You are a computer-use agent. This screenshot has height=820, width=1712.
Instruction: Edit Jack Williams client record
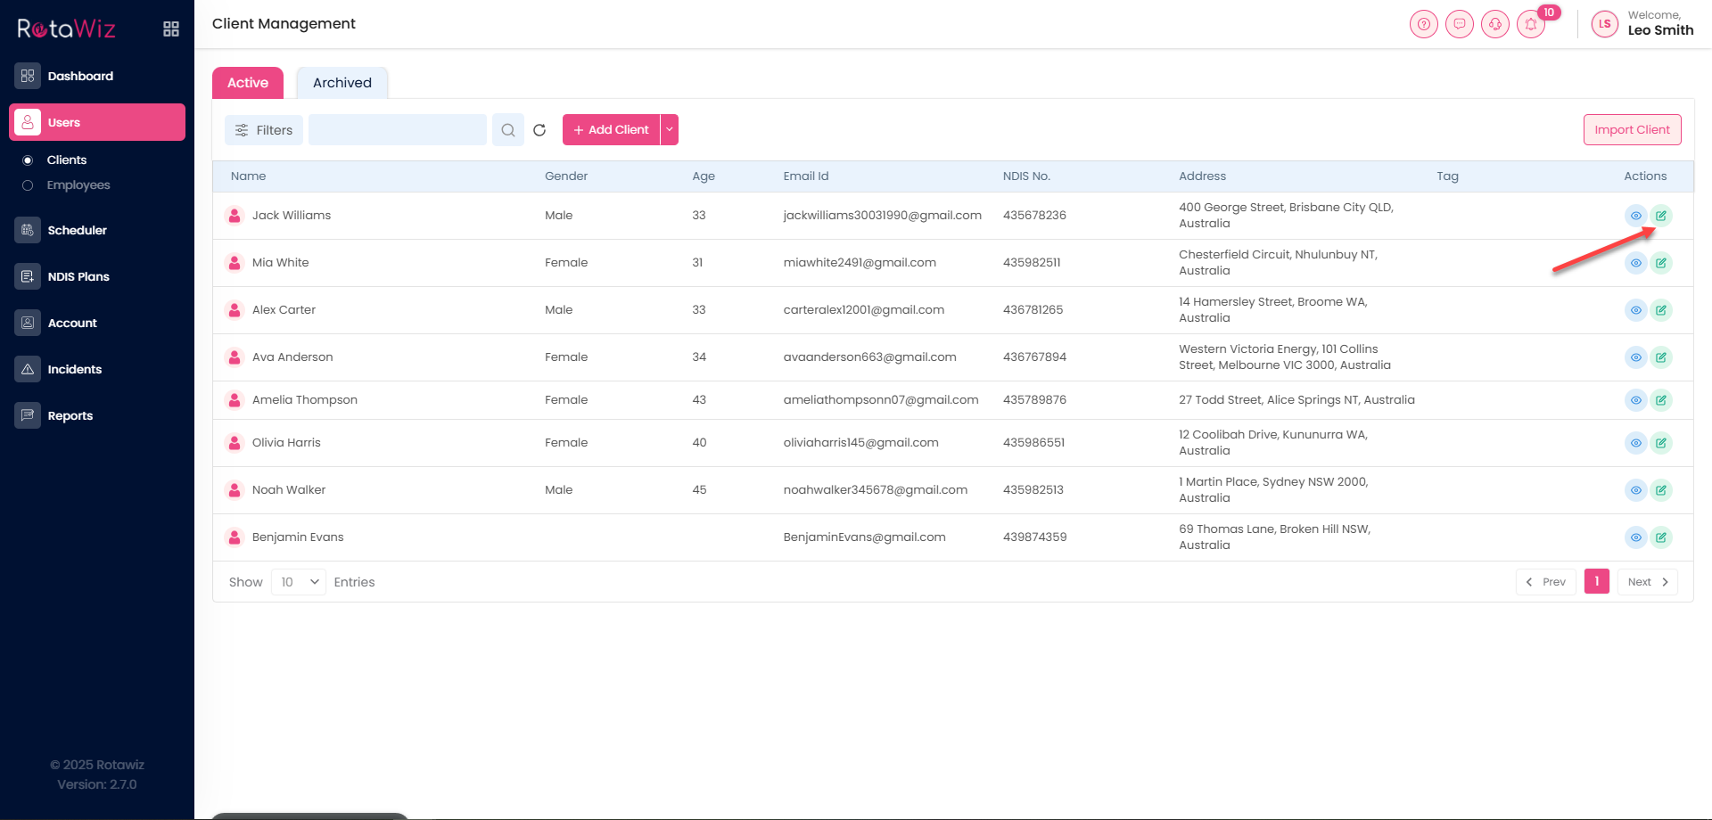1660,216
